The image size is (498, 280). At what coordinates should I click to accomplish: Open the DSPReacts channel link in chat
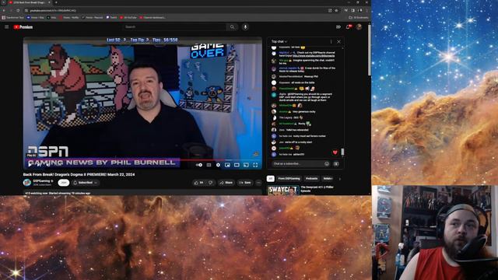[x=314, y=55]
